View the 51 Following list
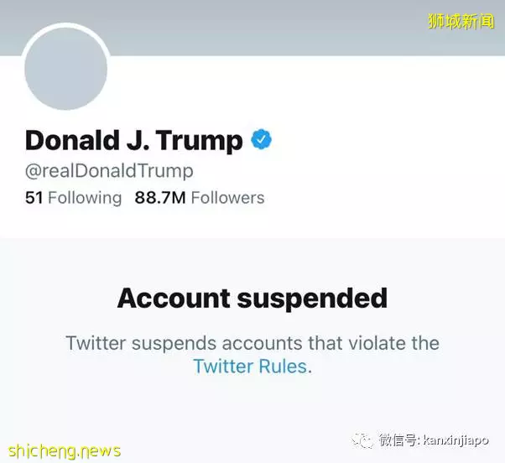This screenshot has height=463, width=505. (x=74, y=197)
